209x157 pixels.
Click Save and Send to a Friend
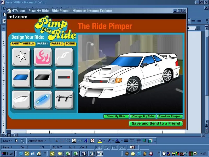pyautogui.click(x=156, y=124)
